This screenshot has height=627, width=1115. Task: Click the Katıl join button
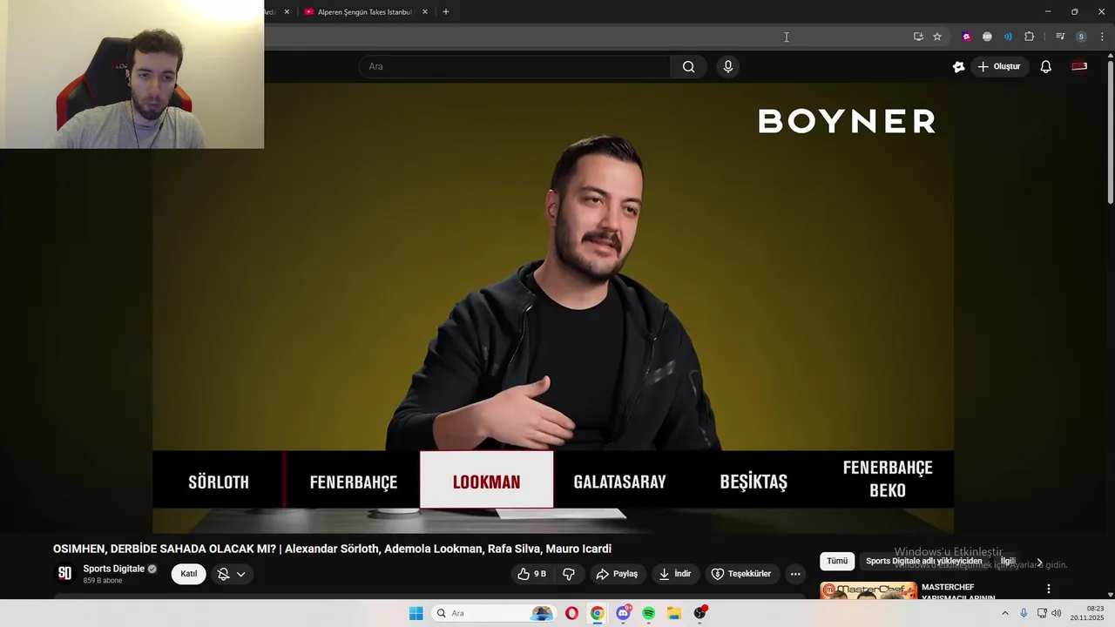pos(189,574)
